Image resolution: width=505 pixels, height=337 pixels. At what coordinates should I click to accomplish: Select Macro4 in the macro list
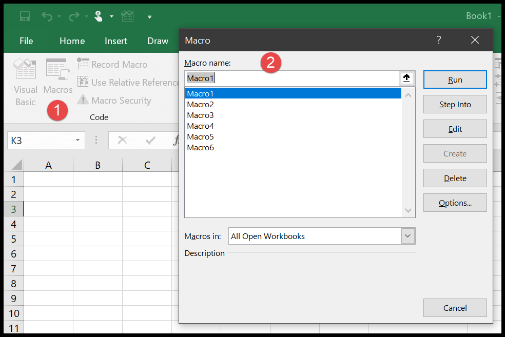pyautogui.click(x=201, y=126)
